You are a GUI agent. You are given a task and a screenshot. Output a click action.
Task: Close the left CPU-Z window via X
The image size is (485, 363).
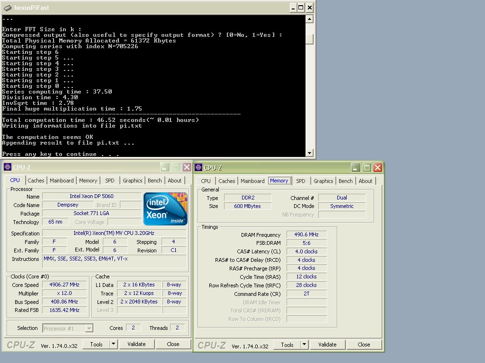(x=187, y=167)
